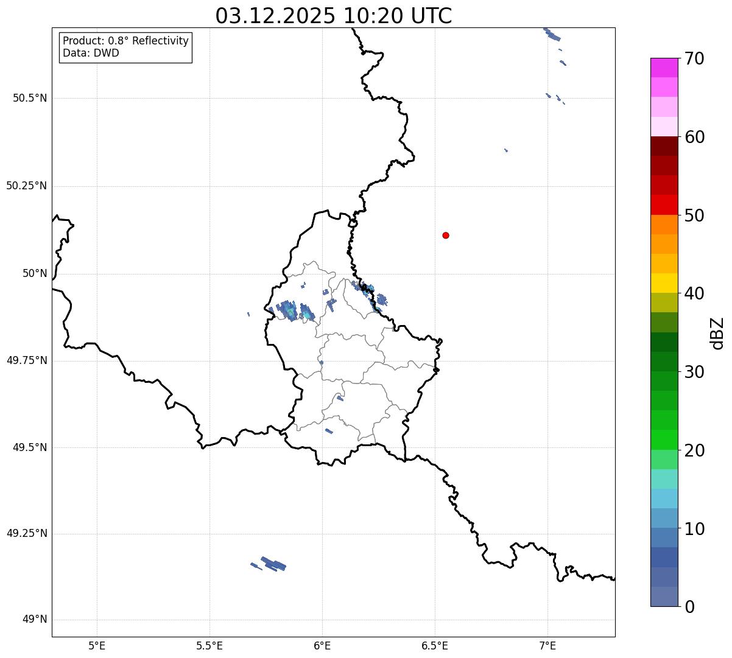732x658 pixels.
Task: Pick the dark maroon swatch just below 60 dBZ
Action: point(664,146)
